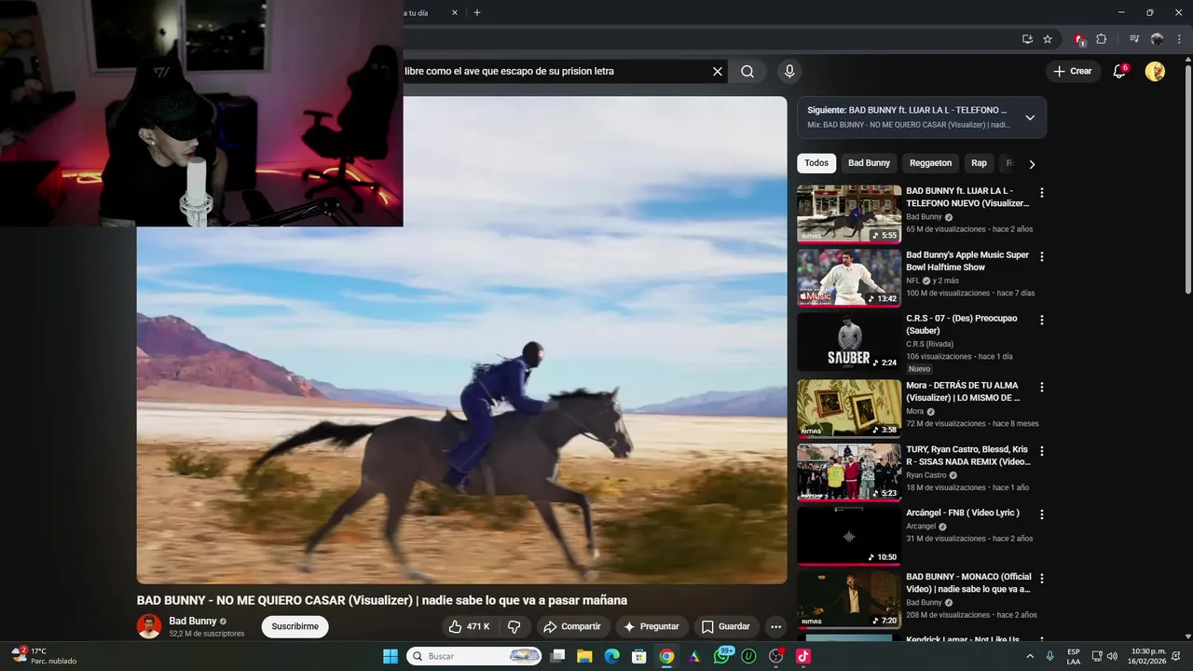Open the Super Bowl Halftime Show thumbnail
The width and height of the screenshot is (1193, 671).
click(x=849, y=277)
